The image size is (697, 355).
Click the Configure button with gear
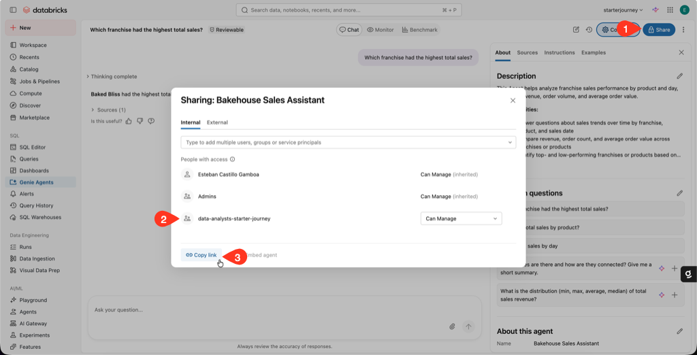click(x=618, y=30)
